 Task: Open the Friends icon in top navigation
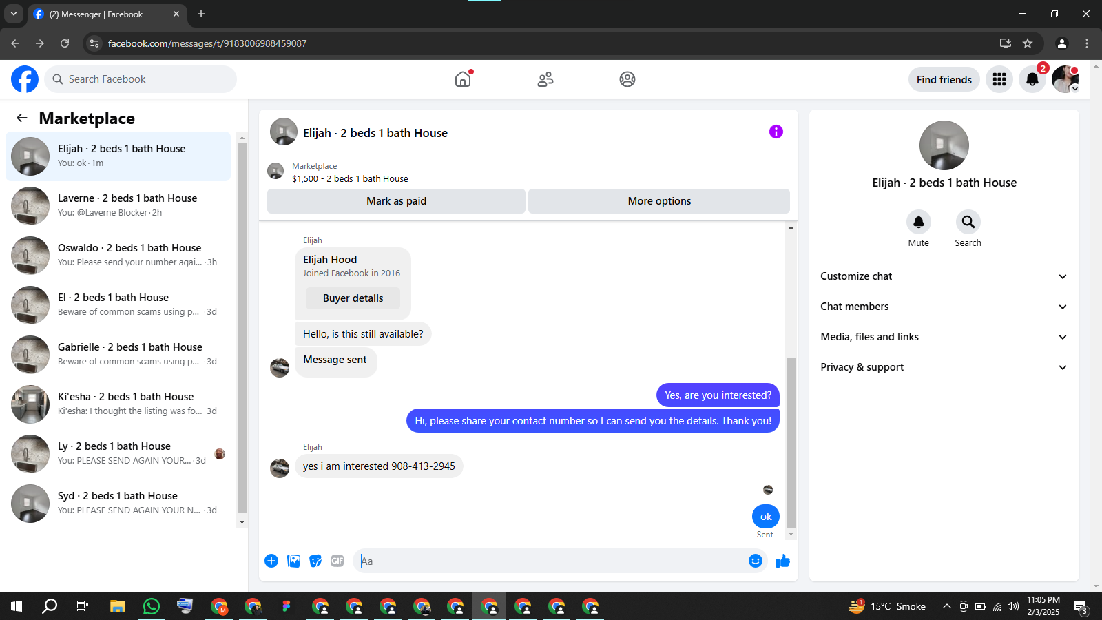[545, 79]
